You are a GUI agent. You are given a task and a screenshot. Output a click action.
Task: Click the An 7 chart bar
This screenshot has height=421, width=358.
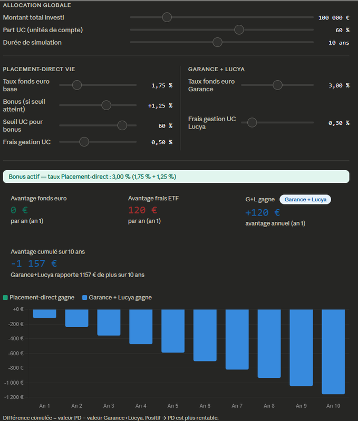point(237,340)
